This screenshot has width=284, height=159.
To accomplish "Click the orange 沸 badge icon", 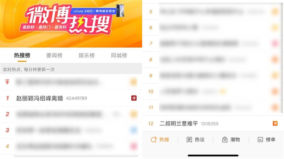I will (275, 123).
